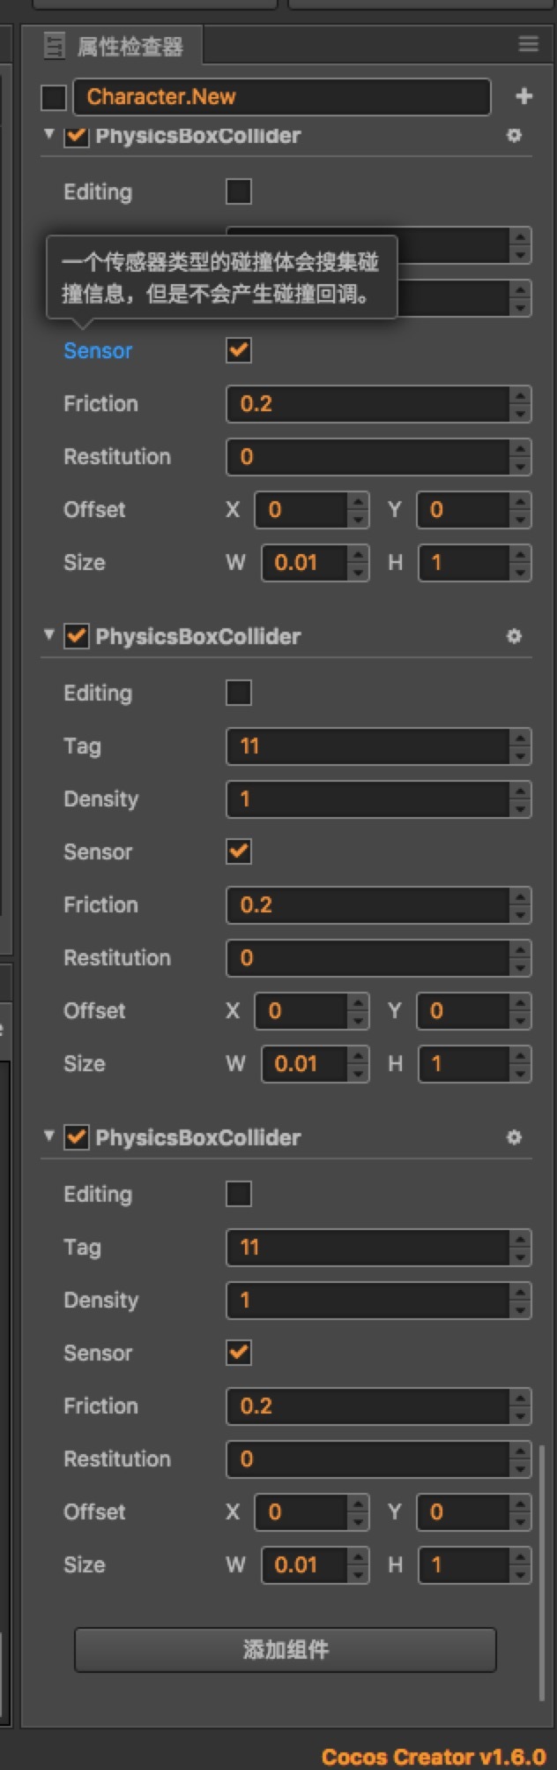Collapse the bottom PhysicsBoxCollider component

pyautogui.click(x=48, y=1136)
